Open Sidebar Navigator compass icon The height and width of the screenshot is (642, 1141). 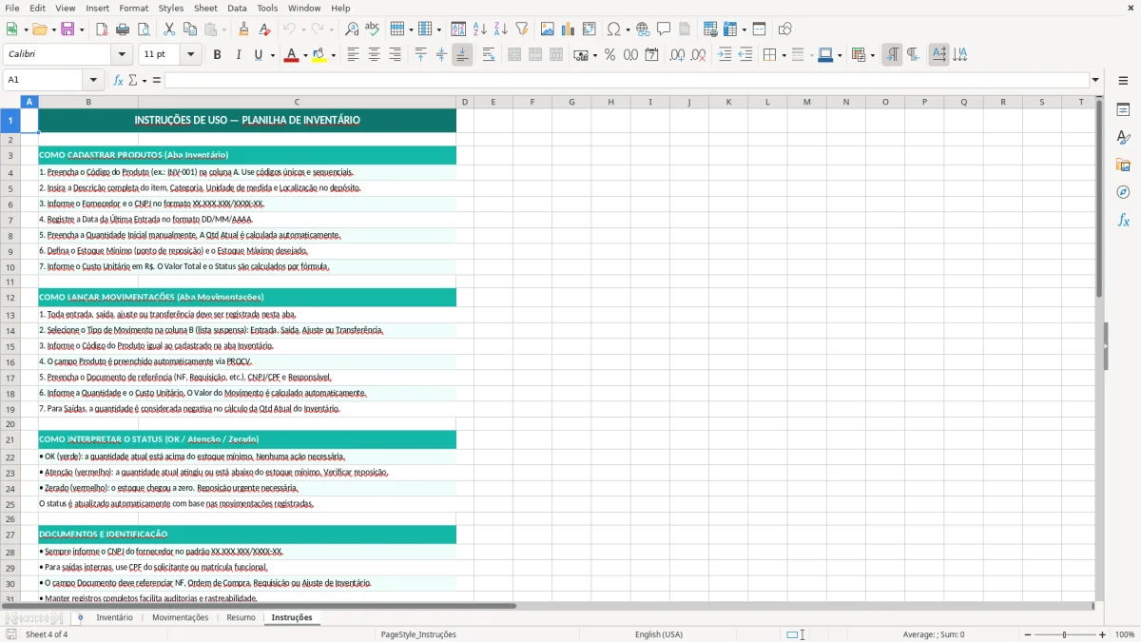[1123, 193]
